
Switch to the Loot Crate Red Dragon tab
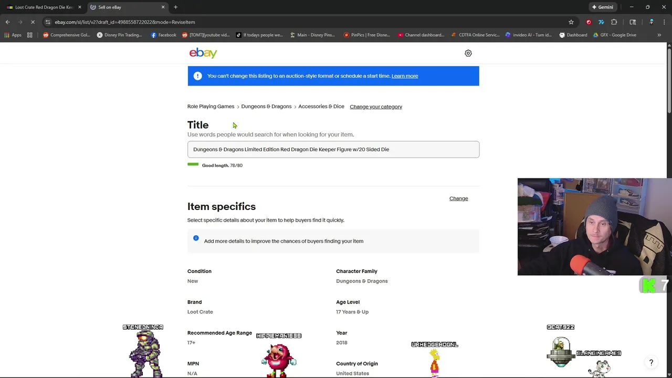43,7
